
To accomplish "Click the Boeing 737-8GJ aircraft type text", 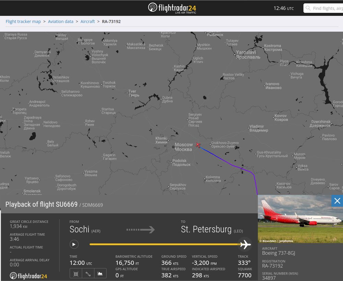I will [279, 253].
